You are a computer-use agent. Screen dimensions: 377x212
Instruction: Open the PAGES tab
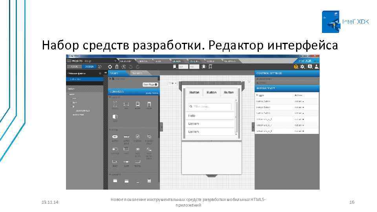118,73
